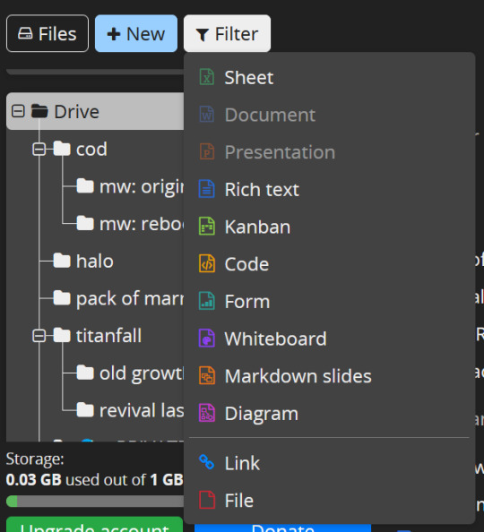This screenshot has width=484, height=532.
Task: Click the Markdown slides icon
Action: pyautogui.click(x=206, y=375)
